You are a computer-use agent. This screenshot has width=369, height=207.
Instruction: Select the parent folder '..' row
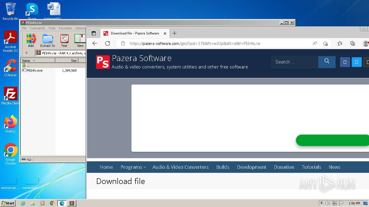click(53, 66)
